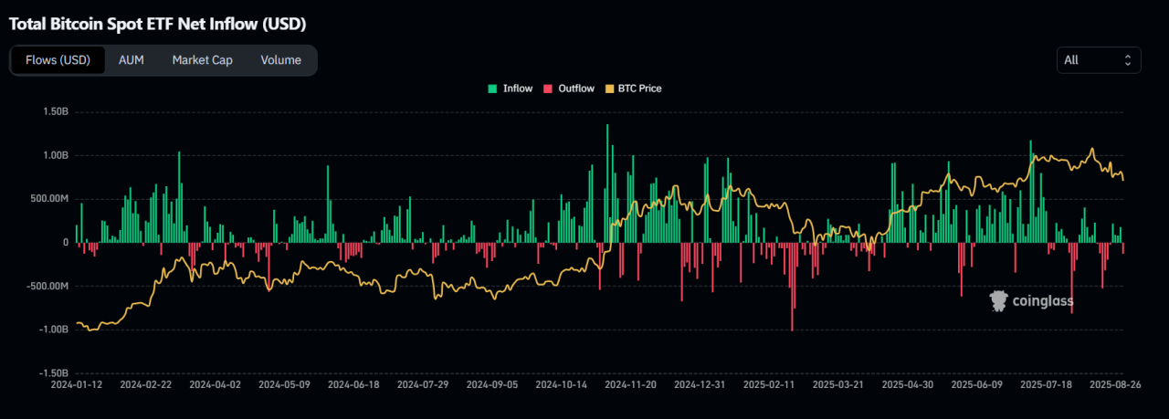Click the up-down chevron in the All selector
Image resolution: width=1169 pixels, height=419 pixels.
pyautogui.click(x=1127, y=60)
